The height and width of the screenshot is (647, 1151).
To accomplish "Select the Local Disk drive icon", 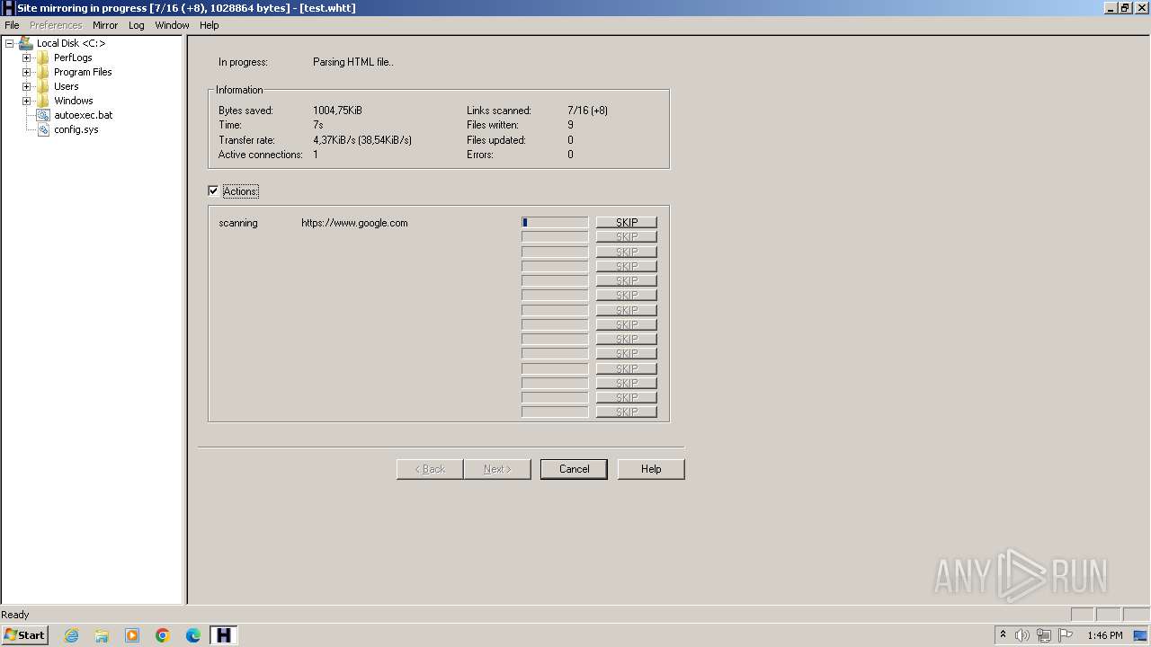I will [x=25, y=43].
